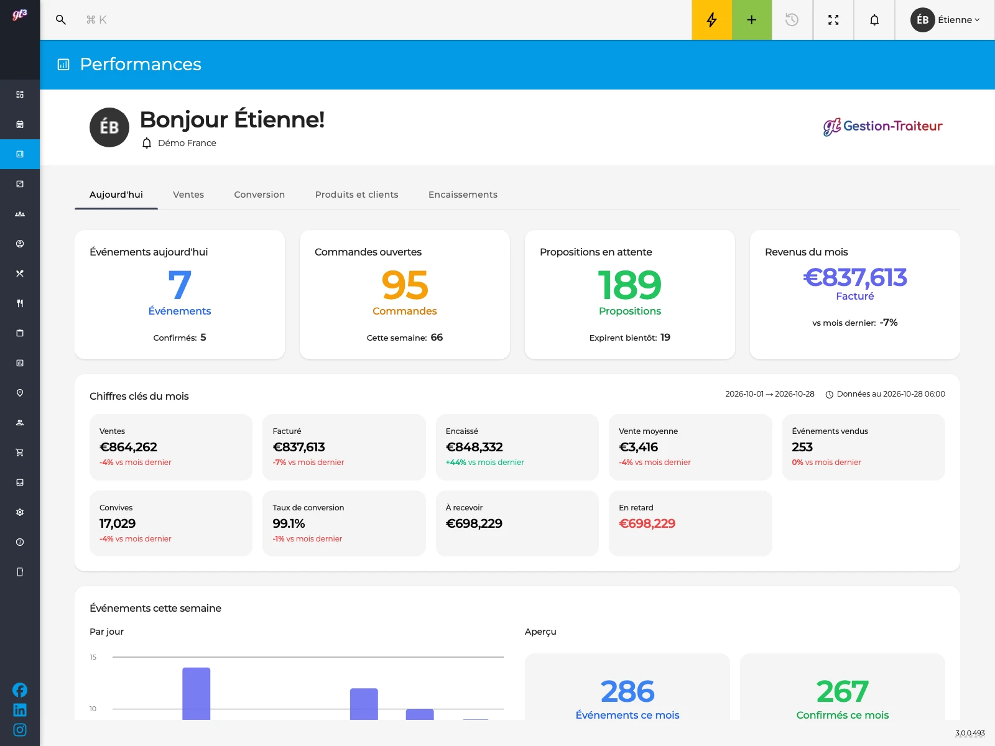Open the Propositions en attente card showing 189

pos(630,295)
